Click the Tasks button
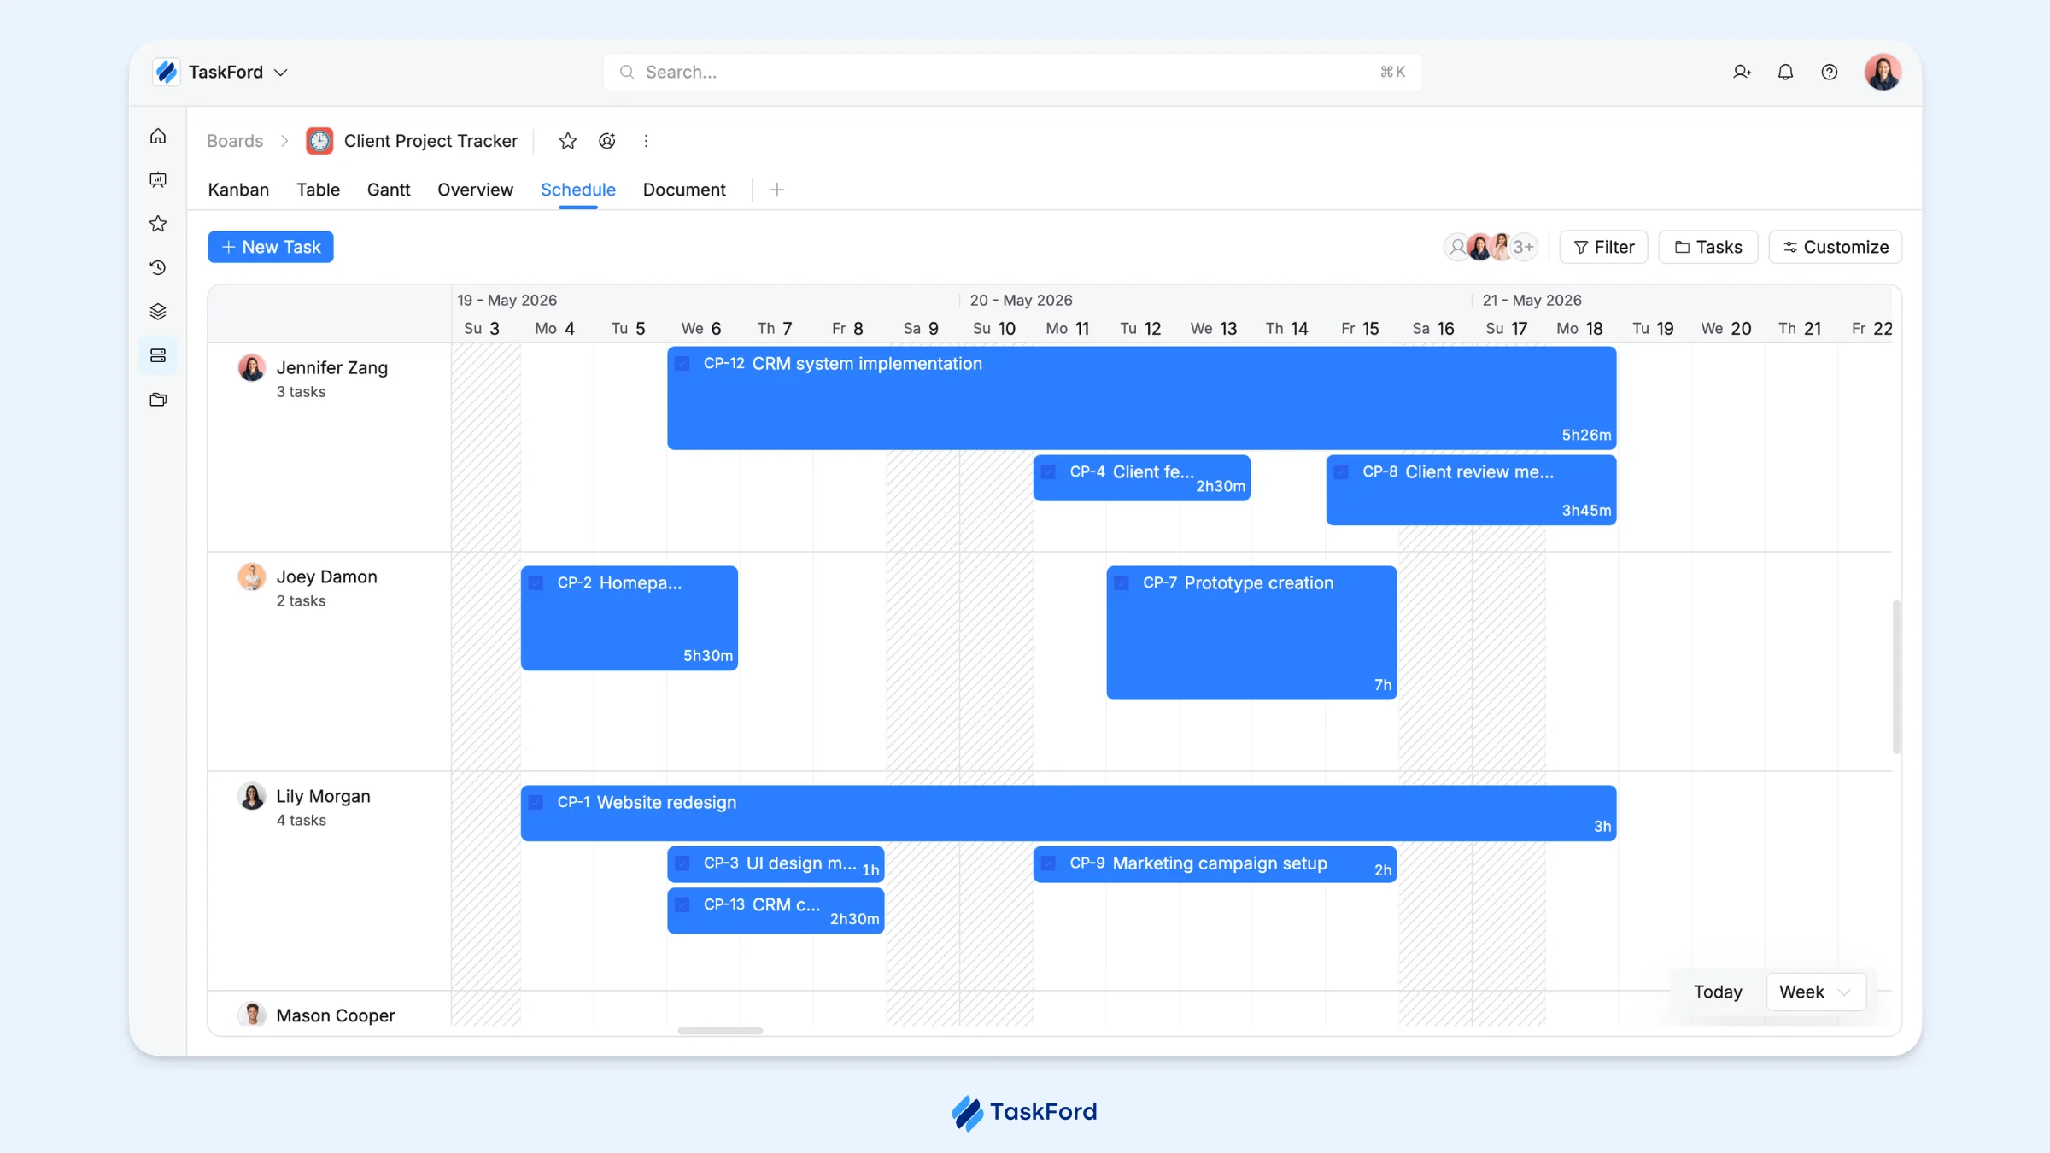The image size is (2050, 1153). (x=1708, y=247)
